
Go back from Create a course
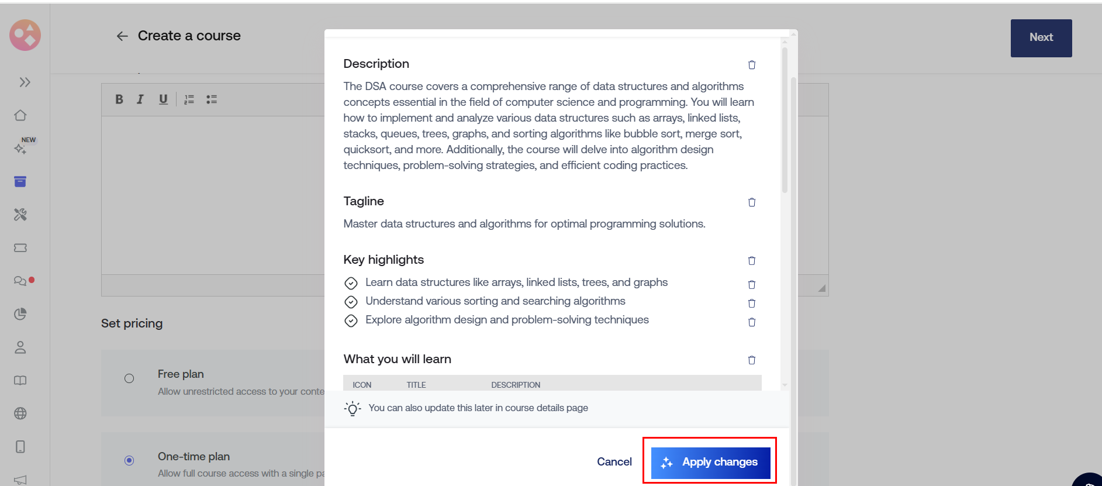pos(122,36)
